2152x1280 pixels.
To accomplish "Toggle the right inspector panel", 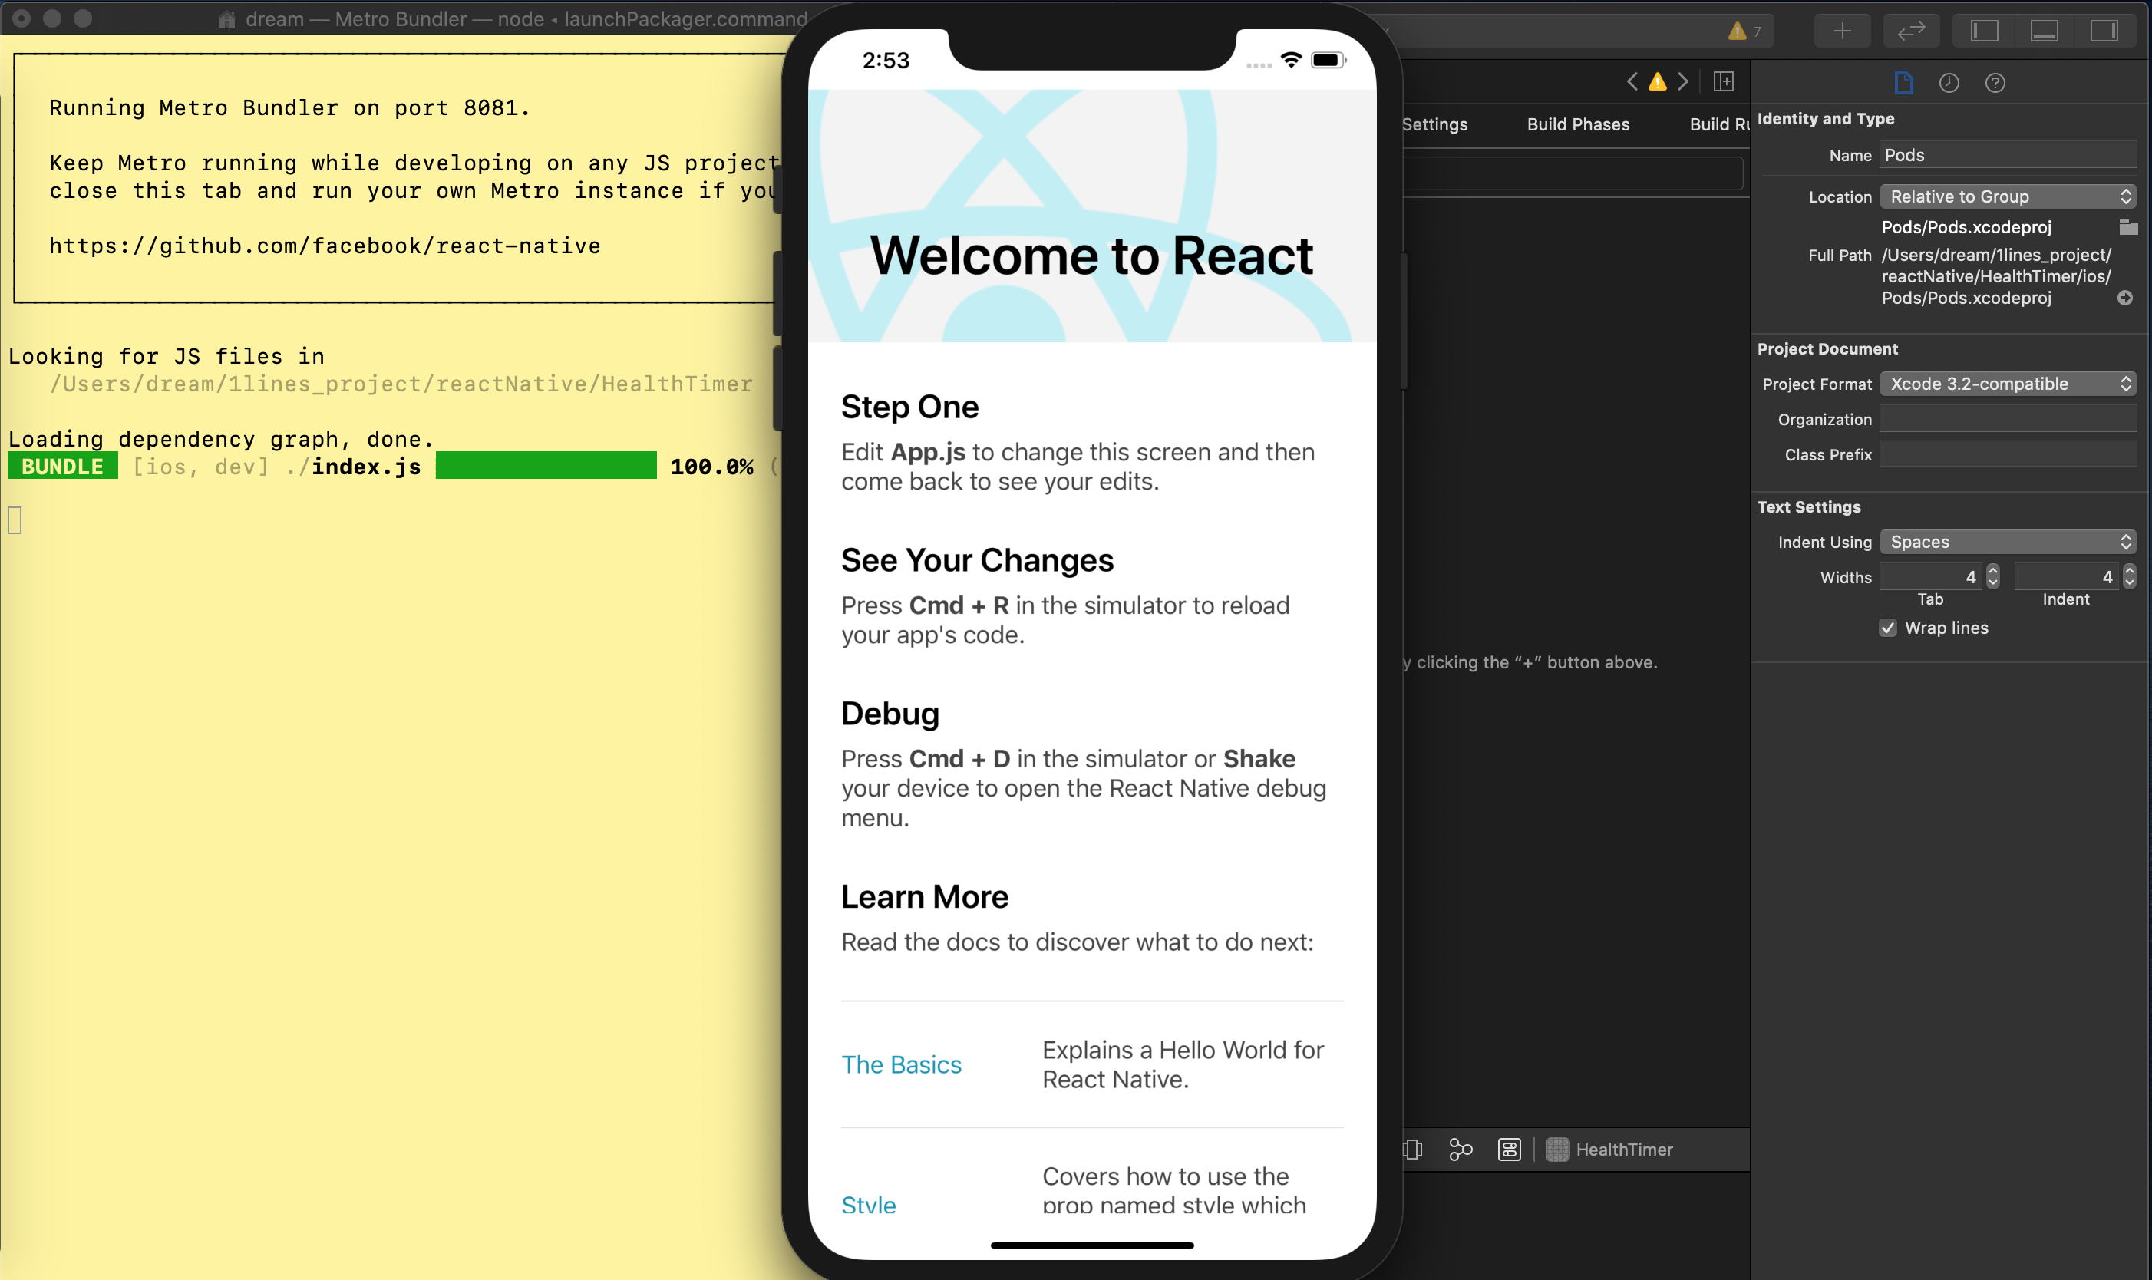I will [2103, 31].
